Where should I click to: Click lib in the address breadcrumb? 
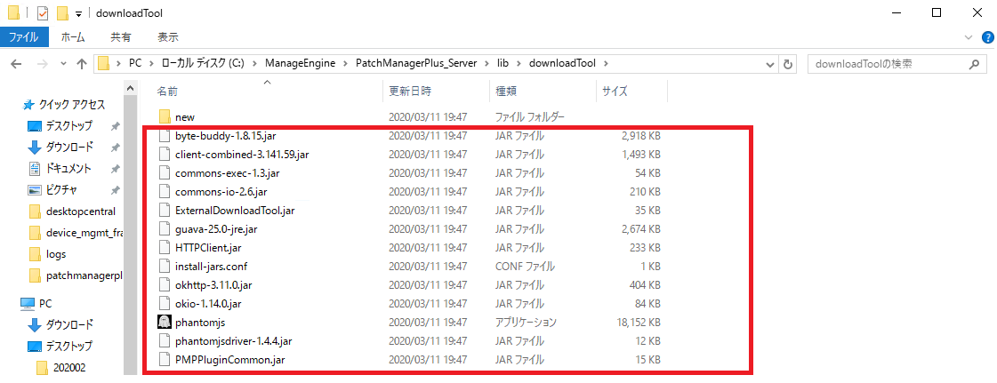[503, 64]
